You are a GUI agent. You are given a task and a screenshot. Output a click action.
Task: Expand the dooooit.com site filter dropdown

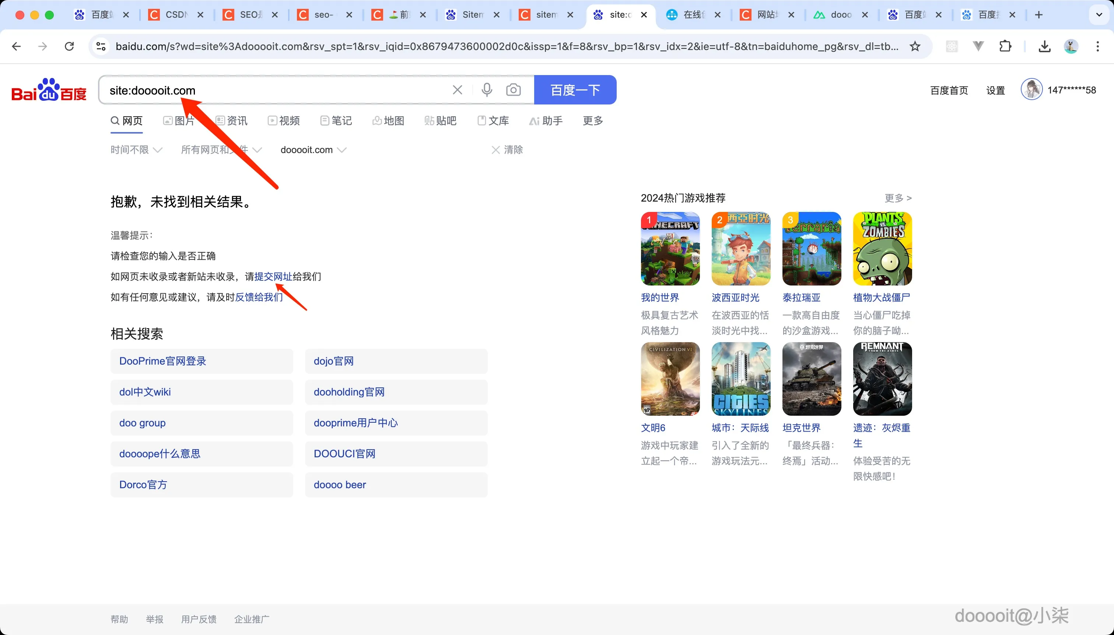(312, 150)
